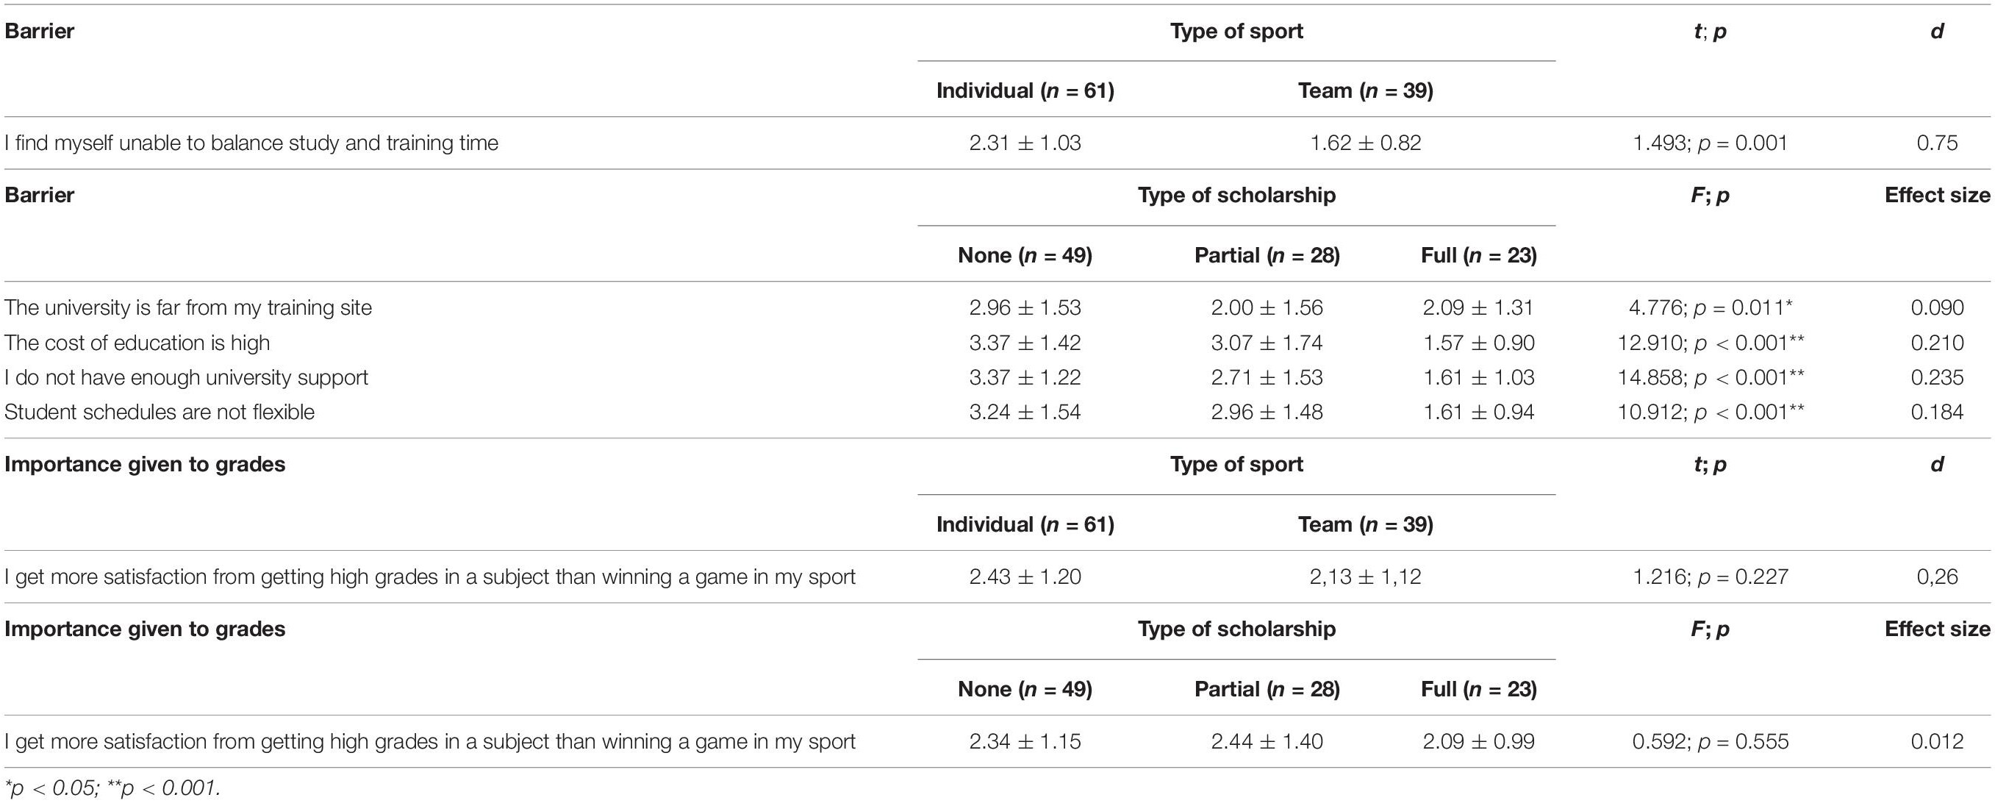
Task: Select the 'Individual (n = 61)' column header in first section
Action: [x=1025, y=90]
